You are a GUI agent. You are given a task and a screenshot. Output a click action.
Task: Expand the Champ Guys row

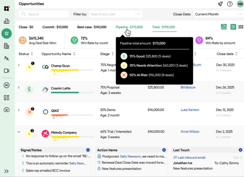19,65
